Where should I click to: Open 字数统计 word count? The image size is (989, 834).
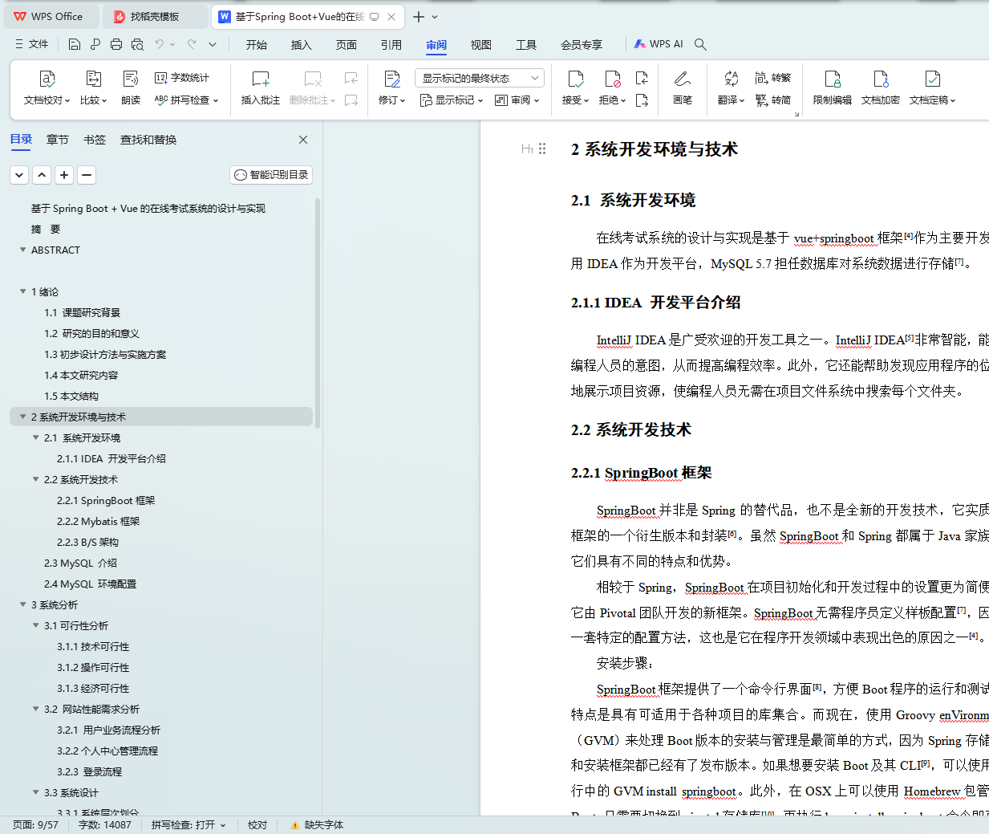click(182, 78)
